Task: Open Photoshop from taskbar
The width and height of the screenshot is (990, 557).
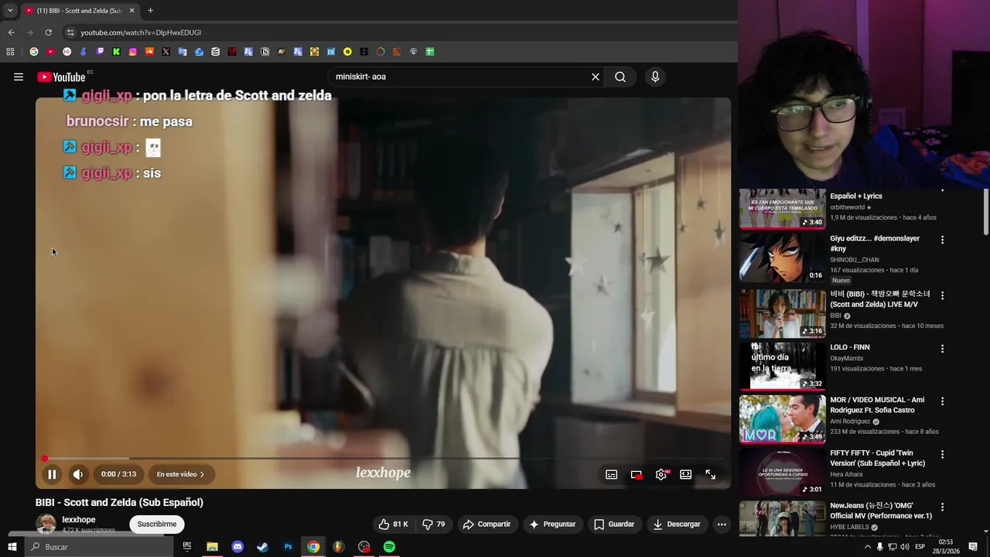Action: tap(288, 547)
